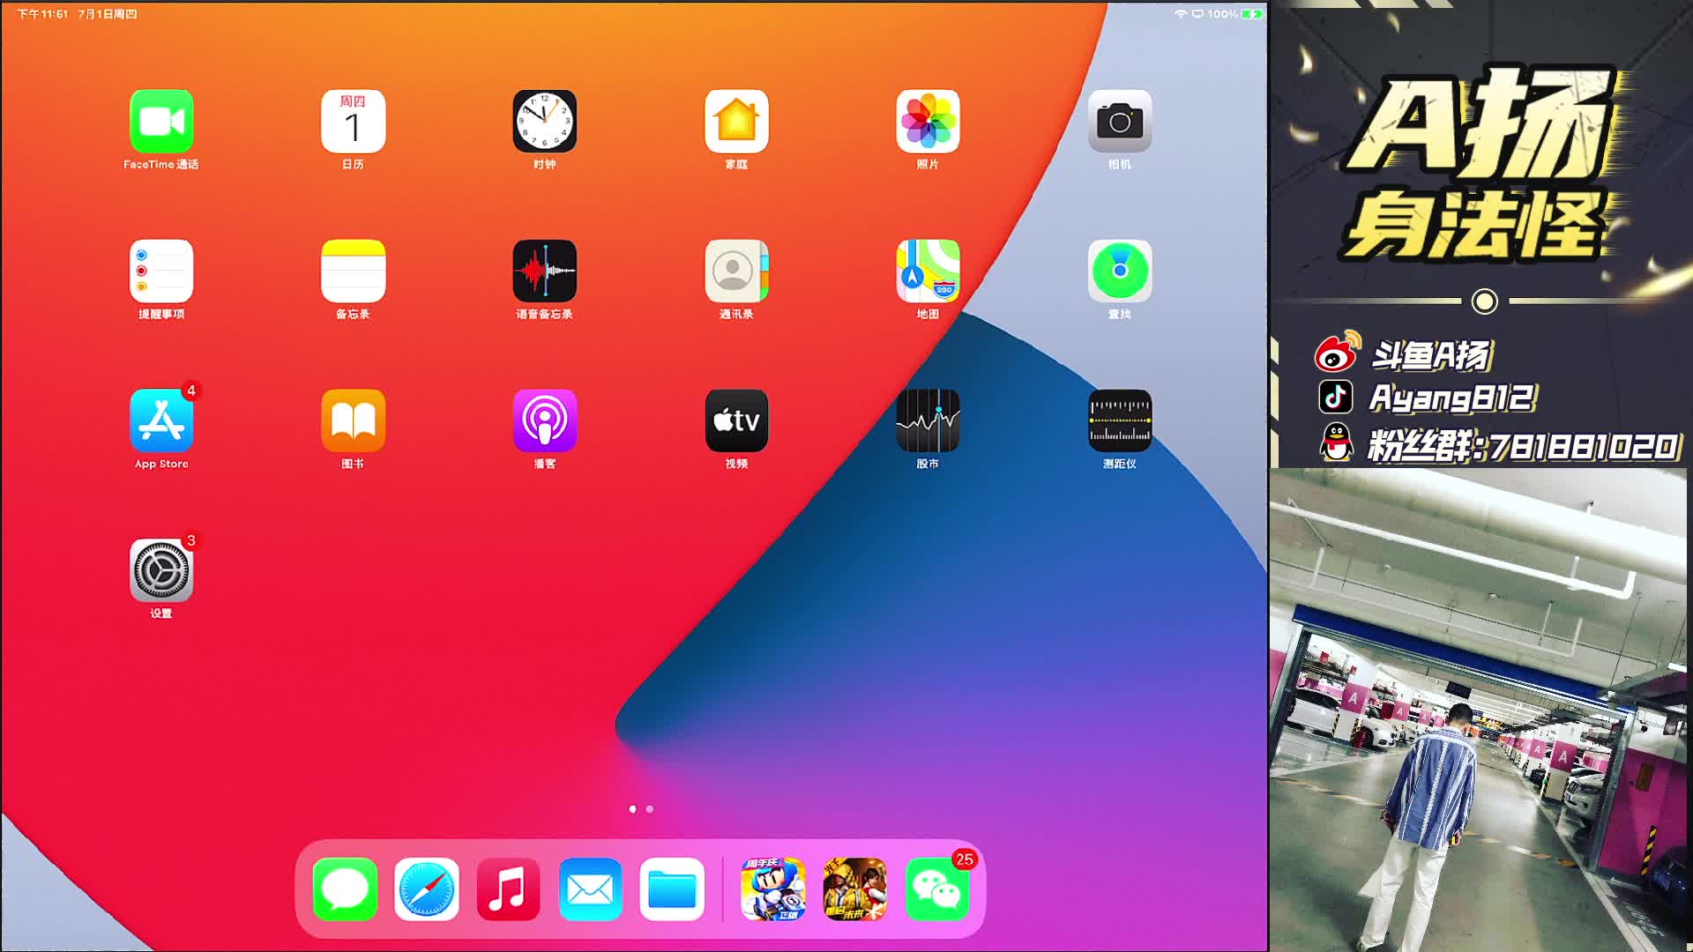
Task: Tap the battery indicator in status bar
Action: [x=1251, y=14]
